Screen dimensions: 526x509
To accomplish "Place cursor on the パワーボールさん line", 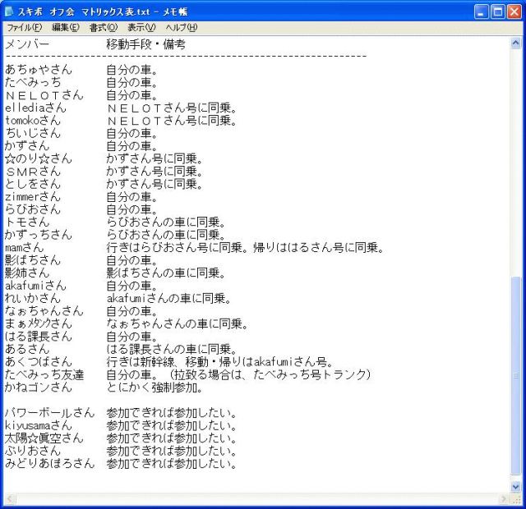I will tap(49, 413).
